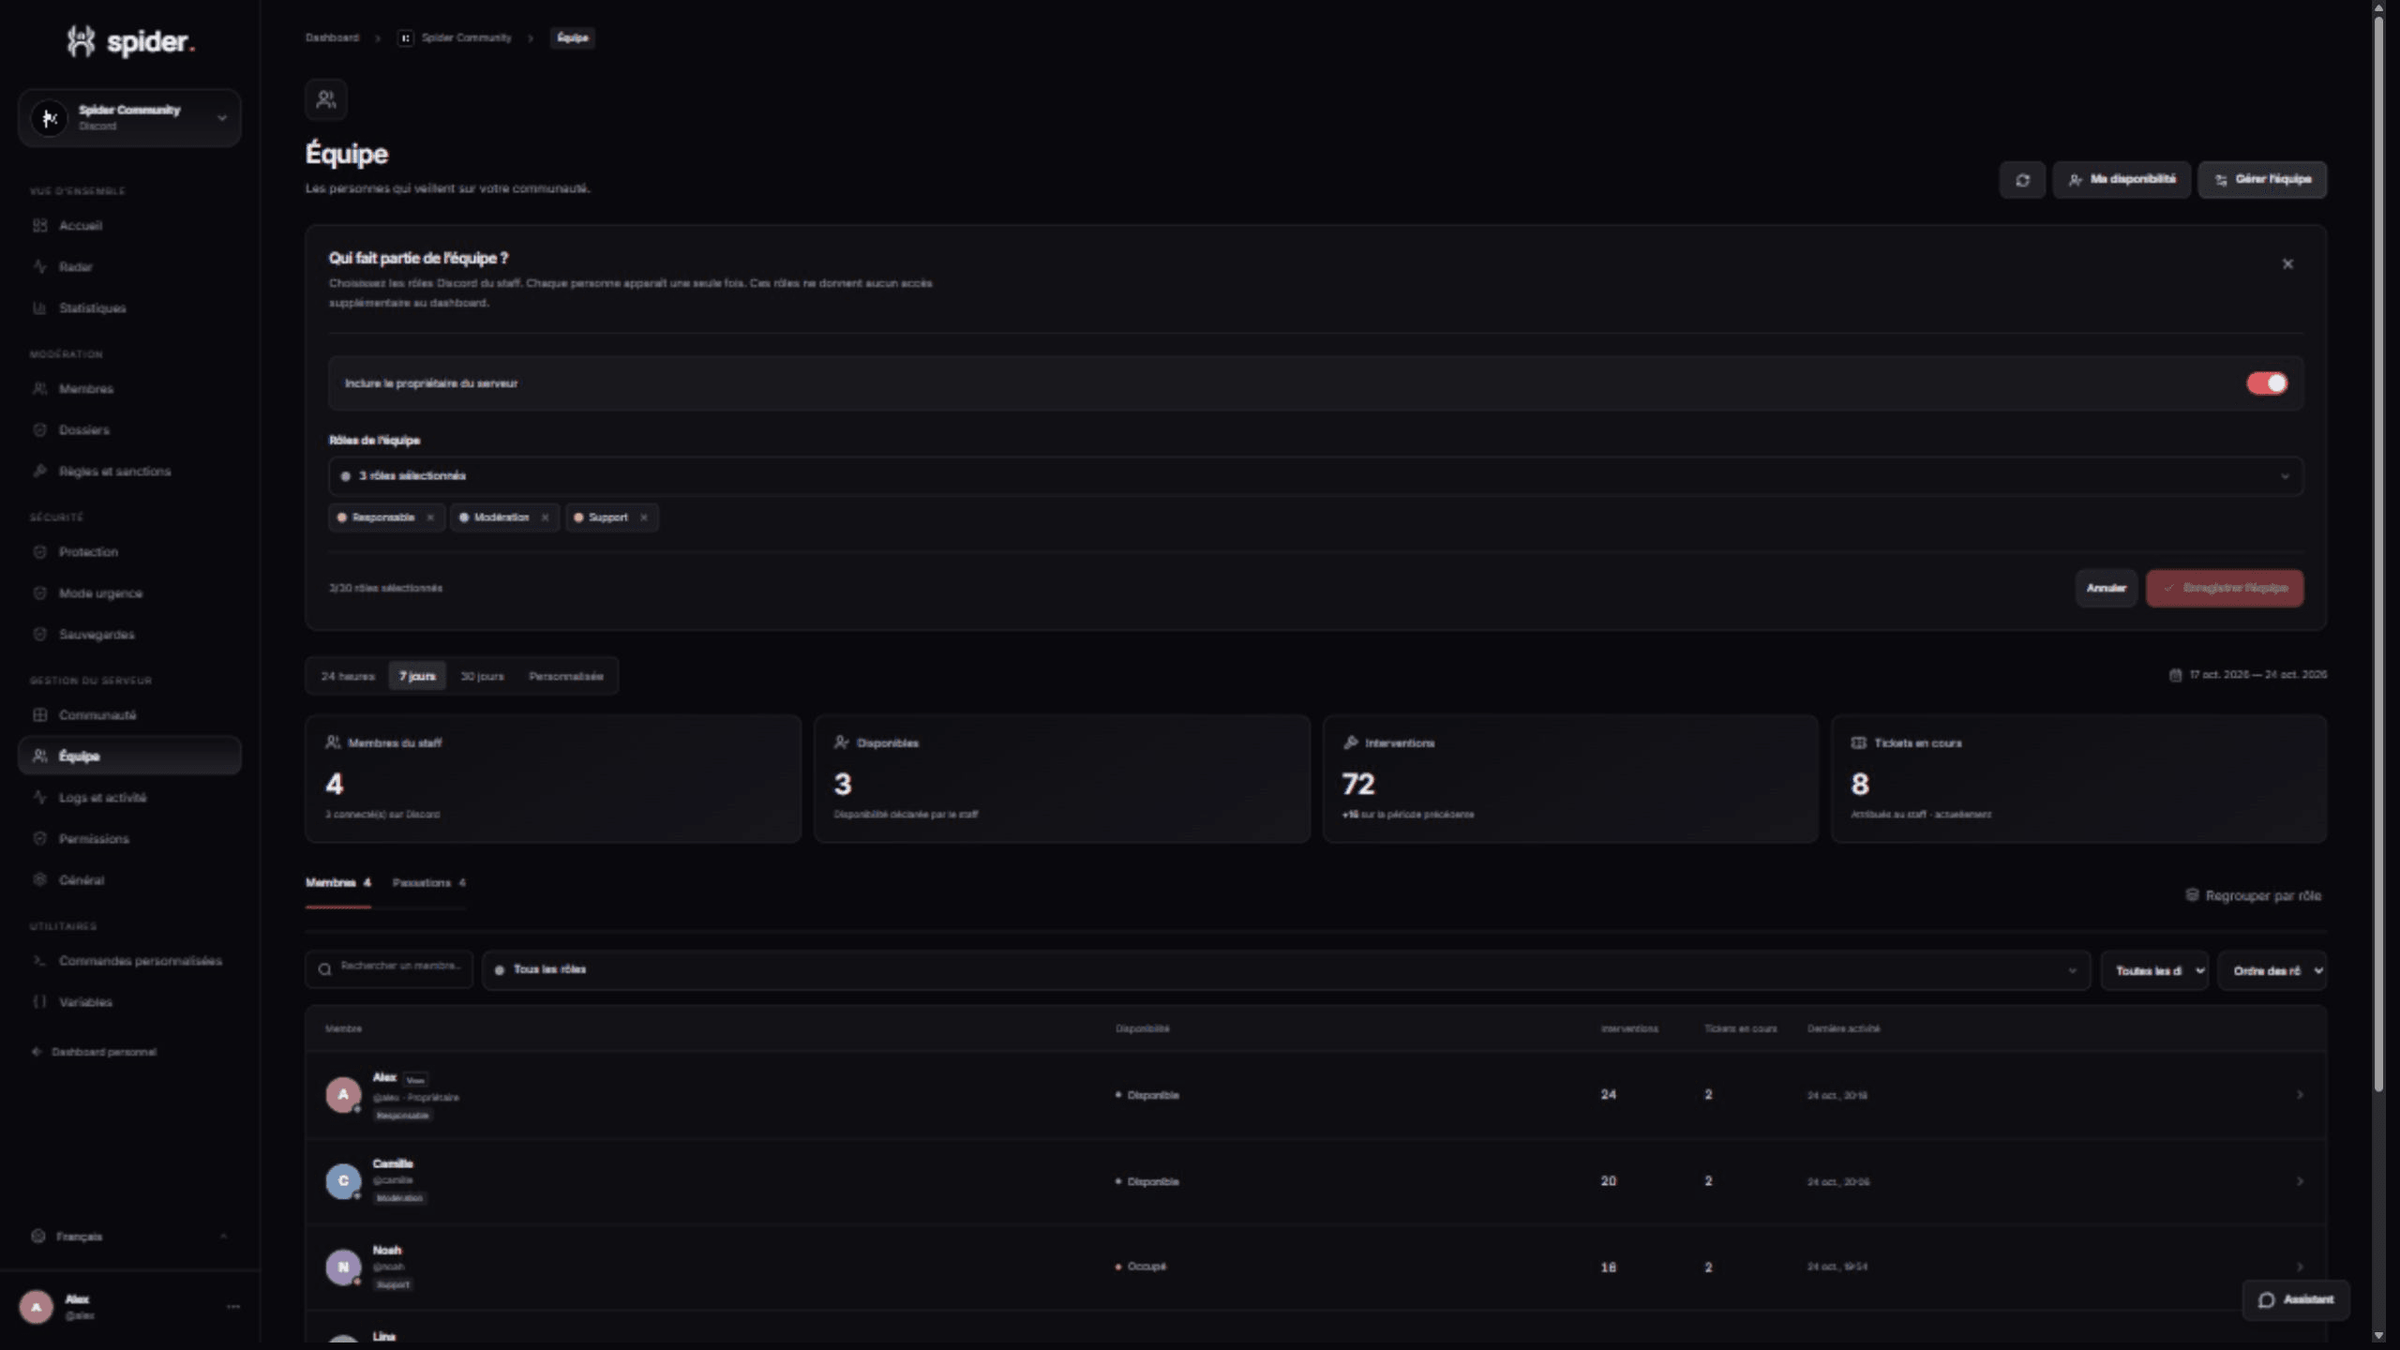Open the Toutes les availability dropdown

(x=2154, y=971)
